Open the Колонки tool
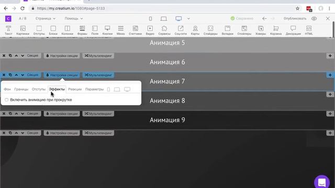 tap(68, 30)
